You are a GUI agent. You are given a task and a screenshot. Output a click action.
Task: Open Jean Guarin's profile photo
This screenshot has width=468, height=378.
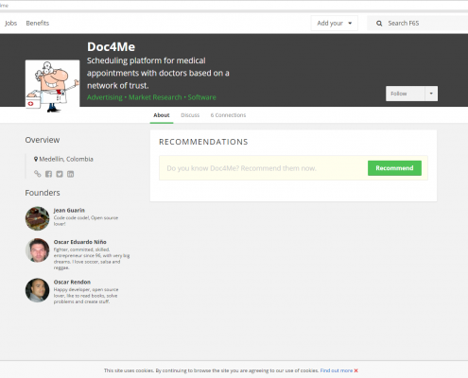pos(37,218)
